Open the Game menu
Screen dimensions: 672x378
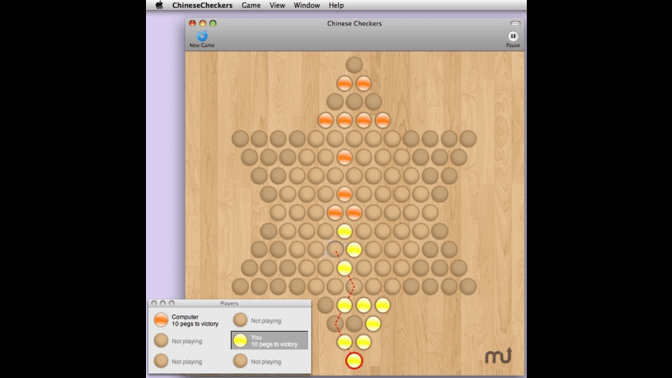click(251, 5)
